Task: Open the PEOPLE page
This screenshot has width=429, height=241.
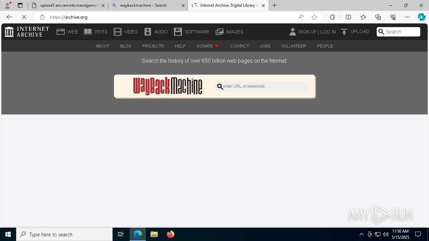Action: [325, 46]
